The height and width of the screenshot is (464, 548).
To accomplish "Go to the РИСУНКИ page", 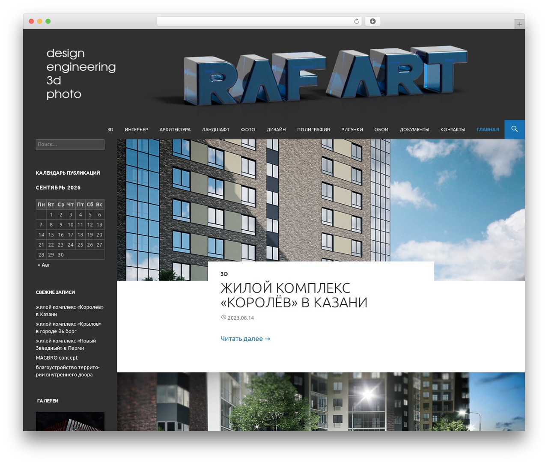I will pyautogui.click(x=352, y=130).
